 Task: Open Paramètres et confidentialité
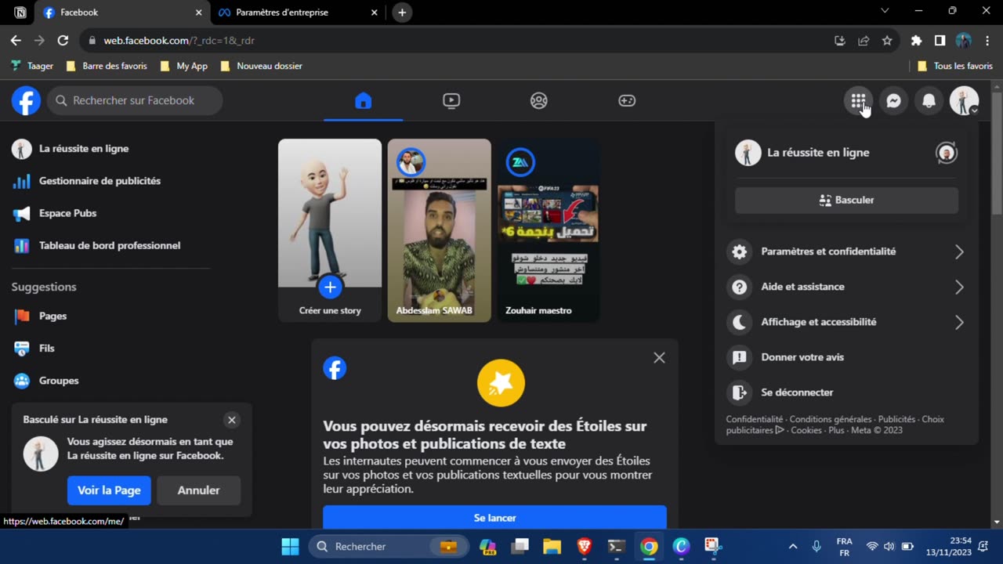click(846, 251)
